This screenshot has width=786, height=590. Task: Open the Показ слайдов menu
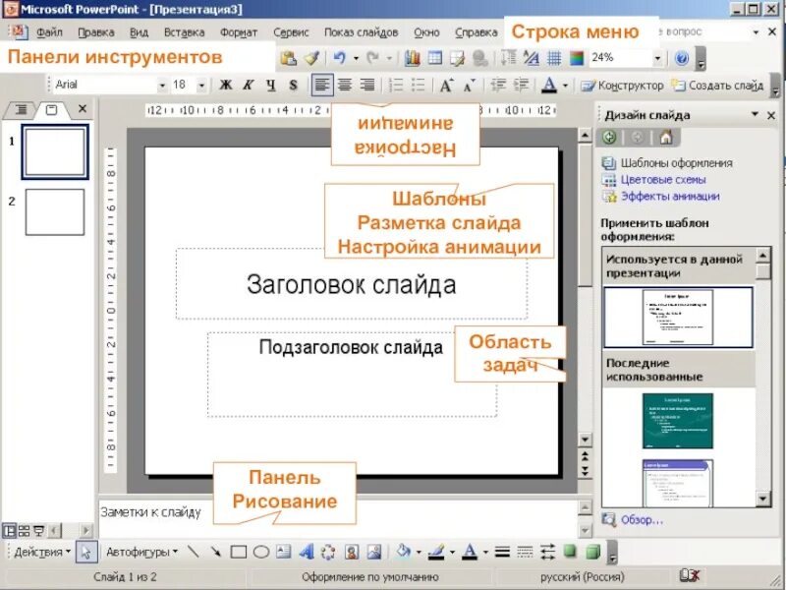point(361,32)
